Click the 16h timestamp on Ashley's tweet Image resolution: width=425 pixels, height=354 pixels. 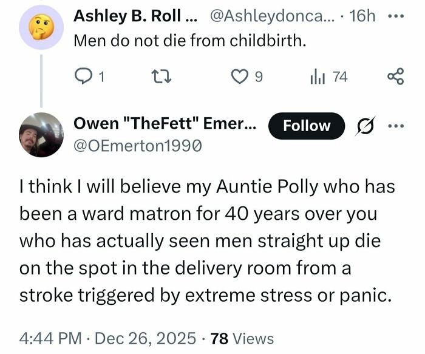coord(363,16)
